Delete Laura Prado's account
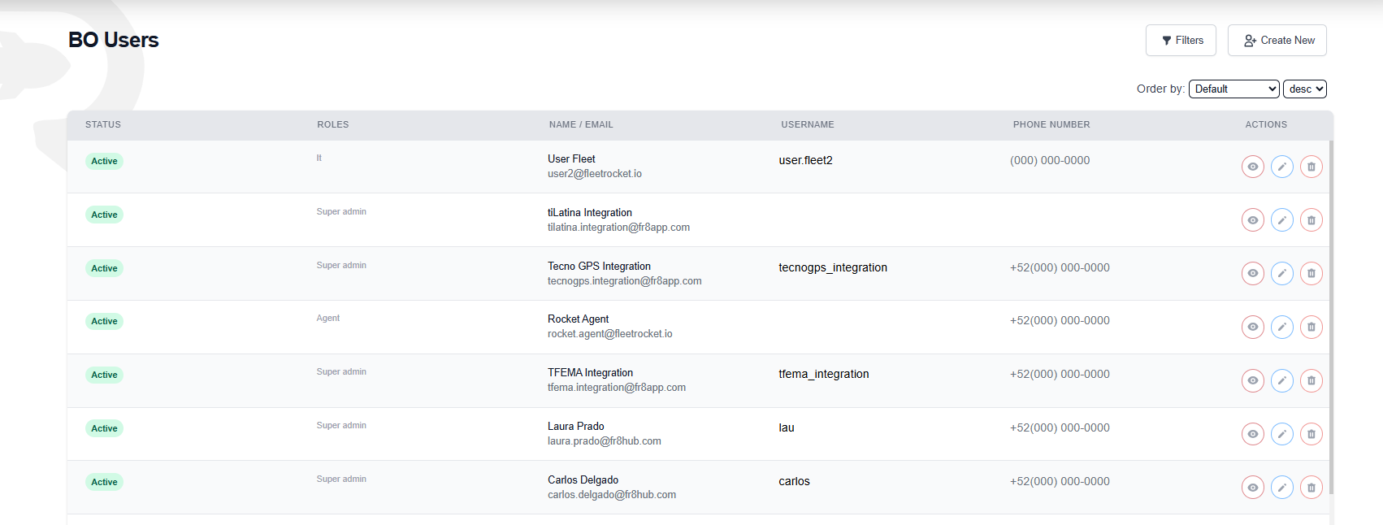 (x=1311, y=434)
